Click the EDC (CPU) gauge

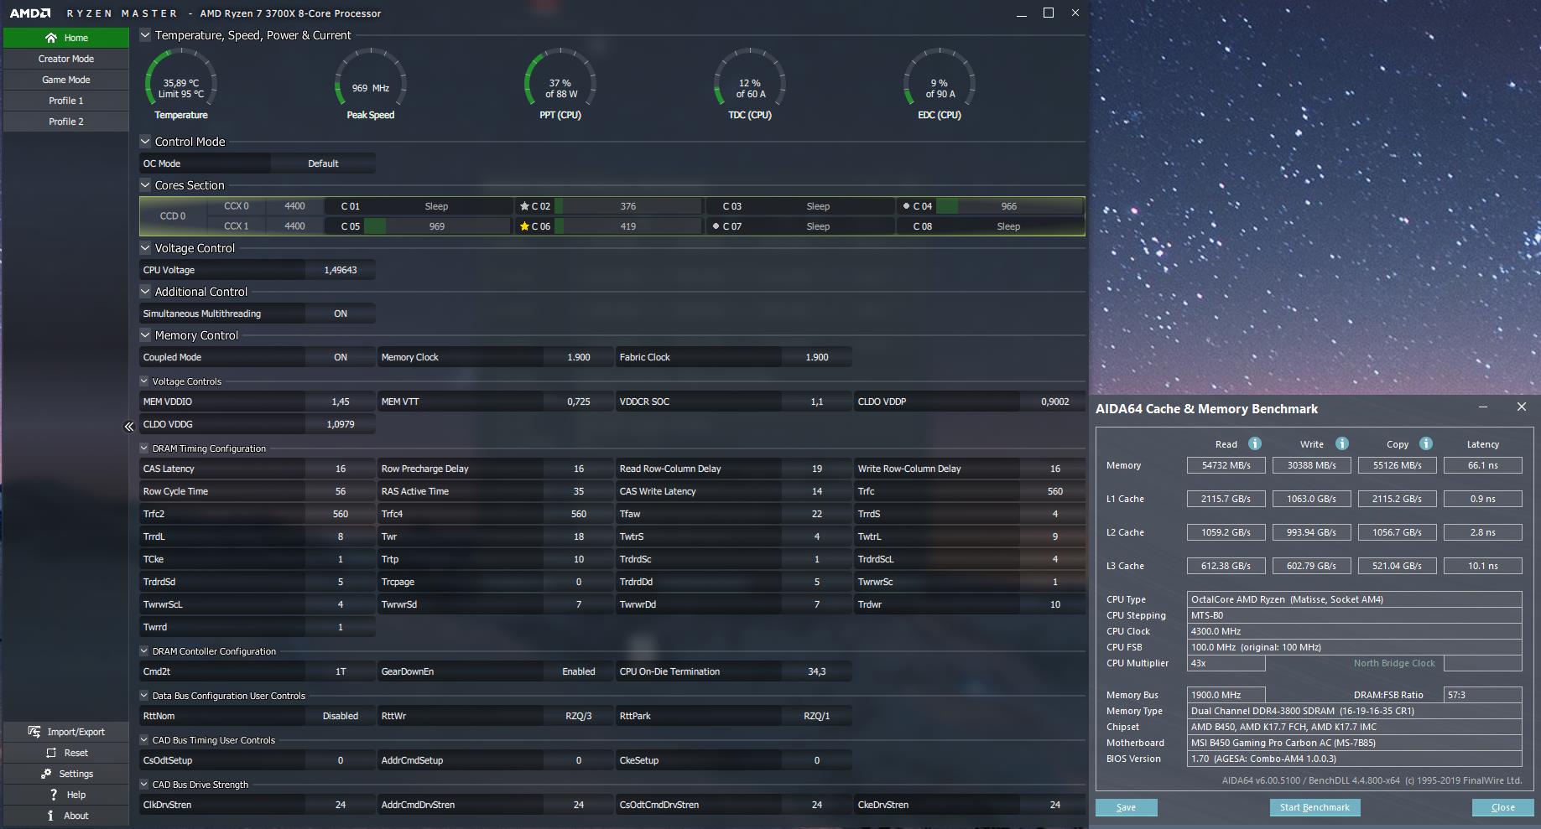[940, 84]
